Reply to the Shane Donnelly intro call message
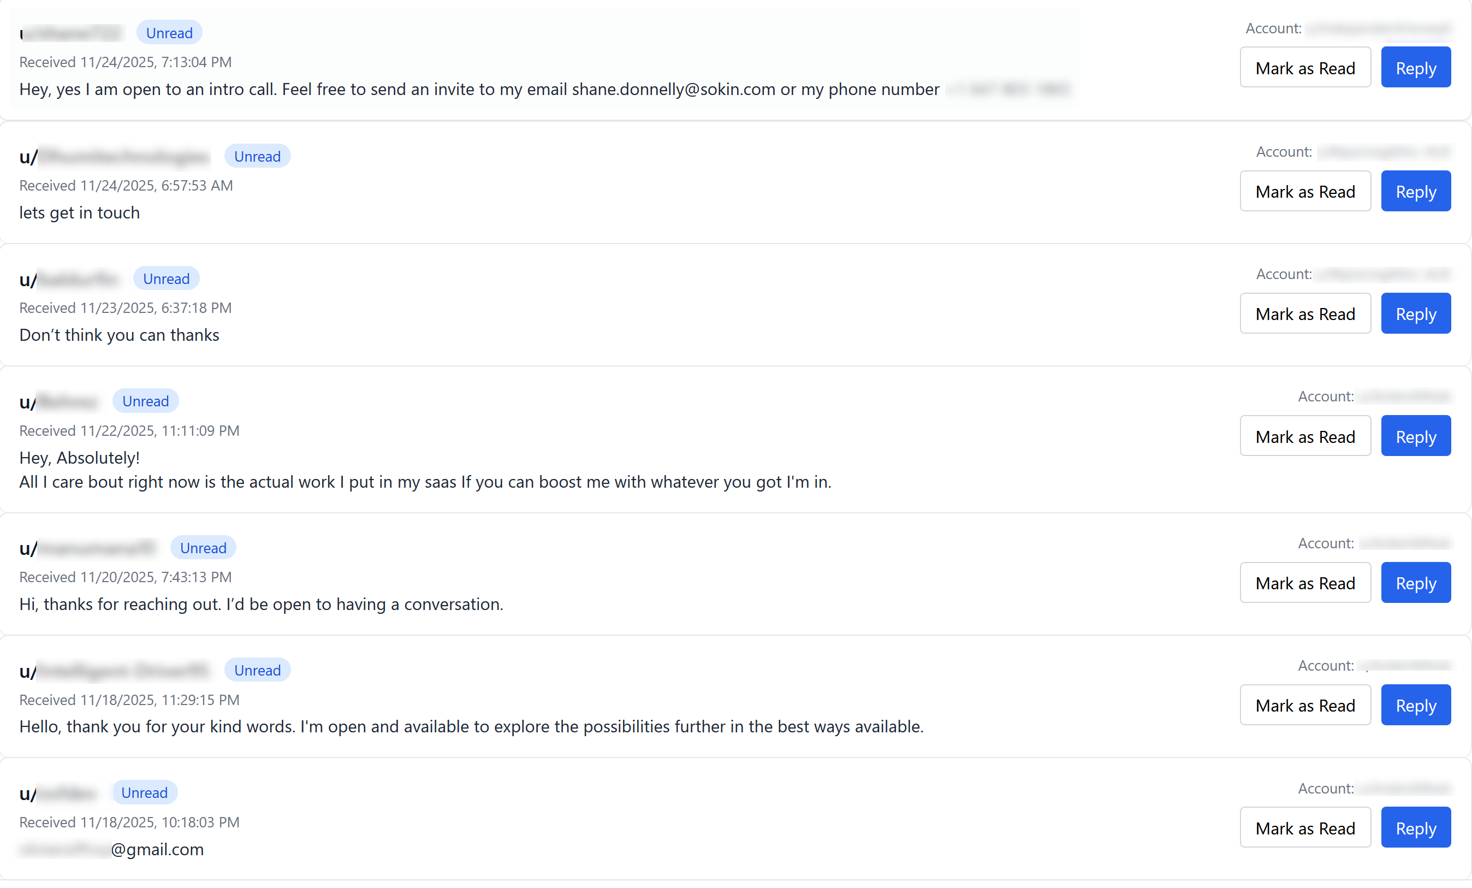This screenshot has width=1472, height=888. tap(1415, 68)
